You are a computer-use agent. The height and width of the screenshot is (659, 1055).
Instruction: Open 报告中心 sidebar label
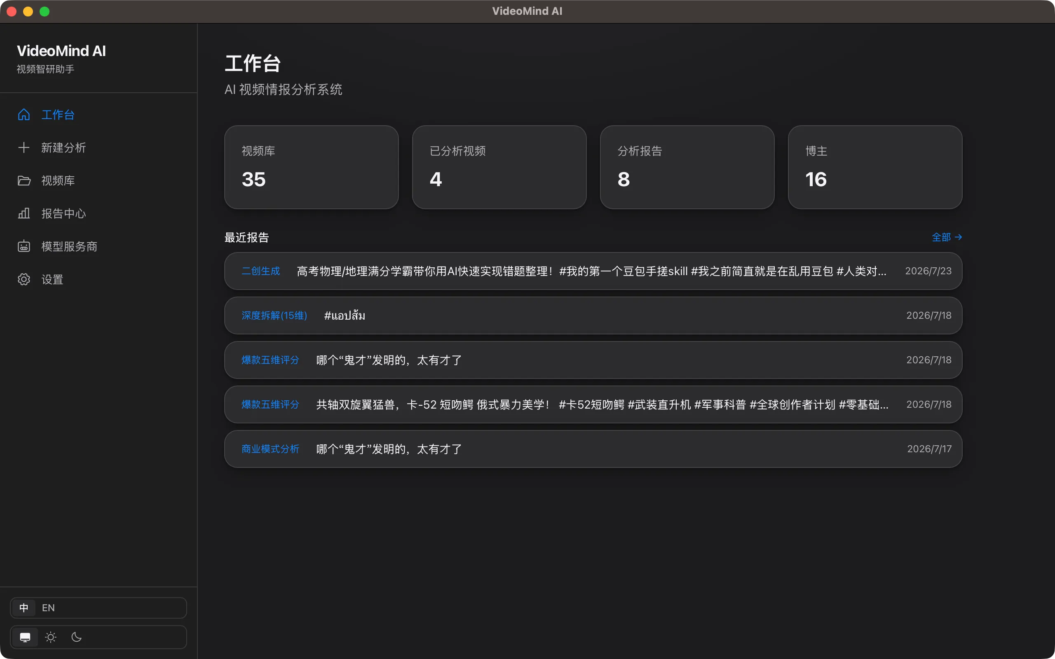(63, 214)
